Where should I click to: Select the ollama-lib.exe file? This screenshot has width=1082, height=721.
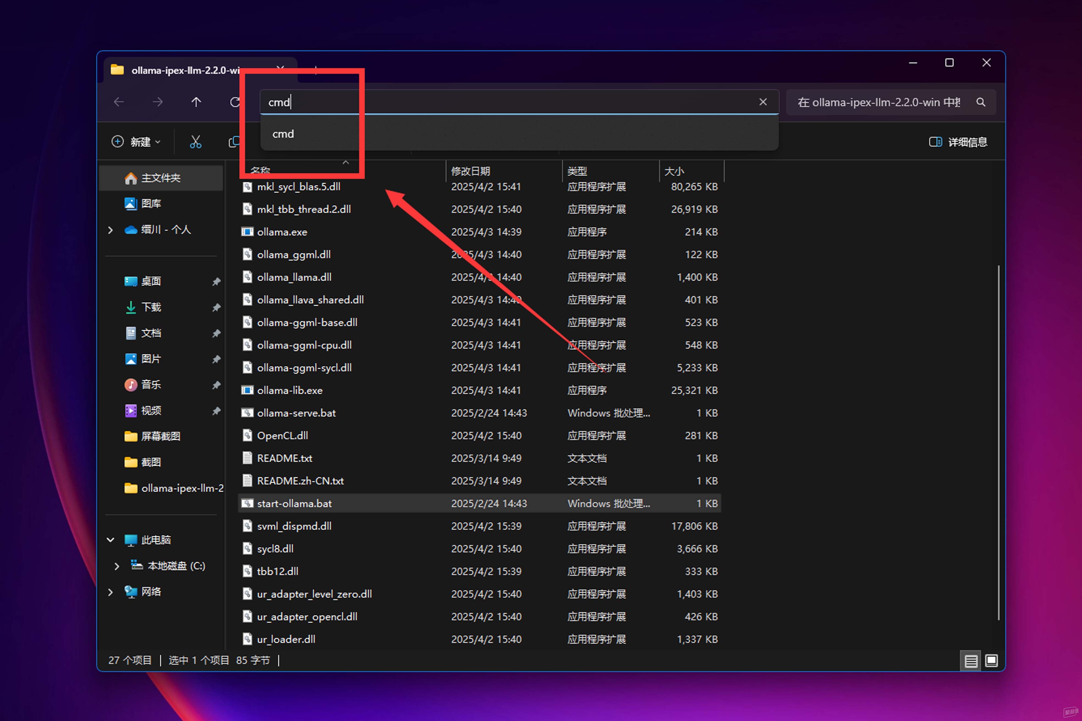tap(479, 390)
